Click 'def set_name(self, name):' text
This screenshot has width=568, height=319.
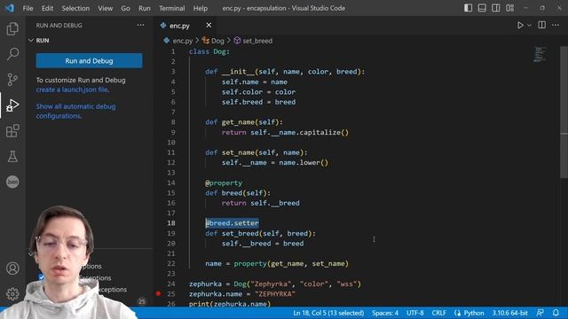coord(256,152)
